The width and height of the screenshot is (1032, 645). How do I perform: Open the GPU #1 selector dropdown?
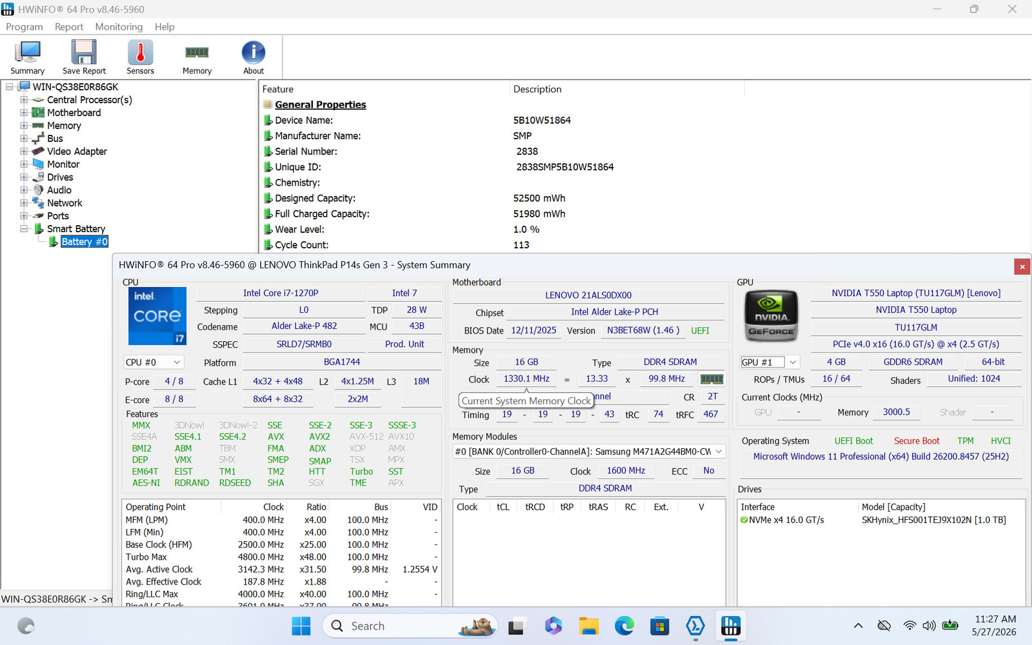point(770,362)
